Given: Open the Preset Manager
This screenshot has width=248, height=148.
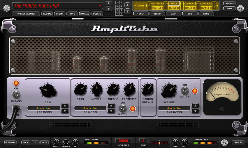Looking at the screenshot, I should tap(26, 14).
